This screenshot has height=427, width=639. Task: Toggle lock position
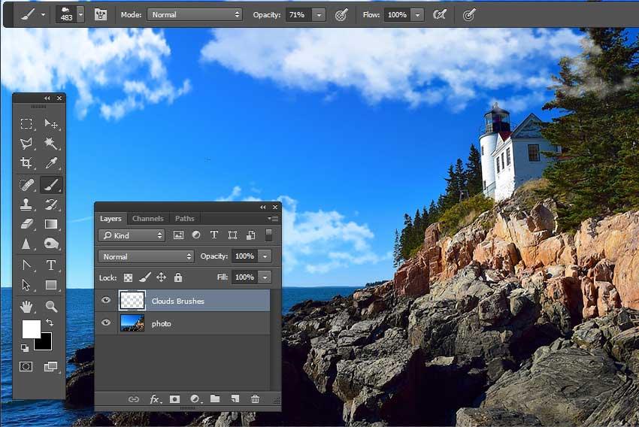pyautogui.click(x=162, y=278)
